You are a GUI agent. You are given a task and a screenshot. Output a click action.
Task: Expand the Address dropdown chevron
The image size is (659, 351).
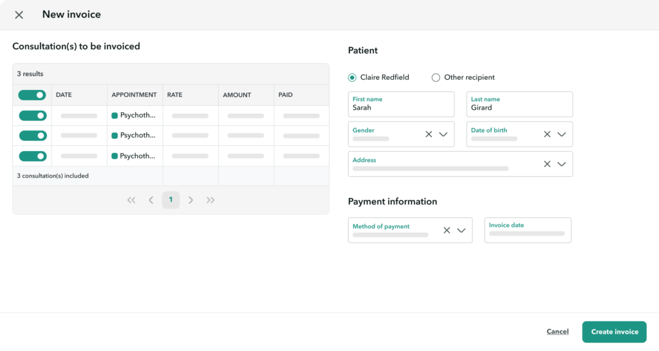coord(562,164)
